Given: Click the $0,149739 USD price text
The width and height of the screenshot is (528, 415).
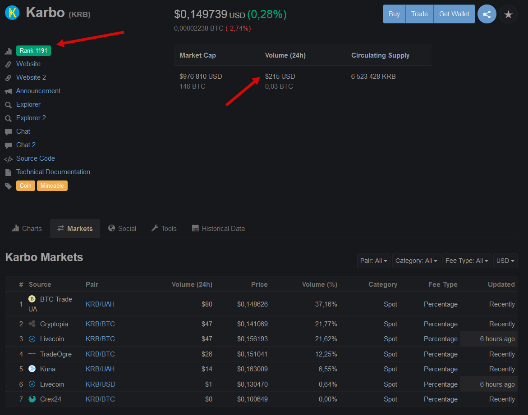Looking at the screenshot, I should (210, 14).
